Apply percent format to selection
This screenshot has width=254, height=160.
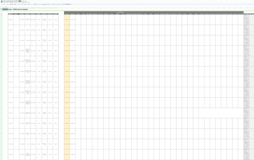(21, 4)
